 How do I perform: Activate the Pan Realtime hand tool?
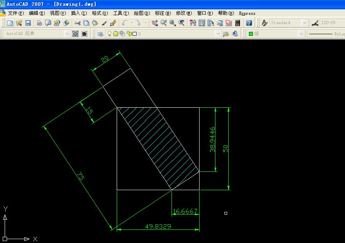[155, 23]
